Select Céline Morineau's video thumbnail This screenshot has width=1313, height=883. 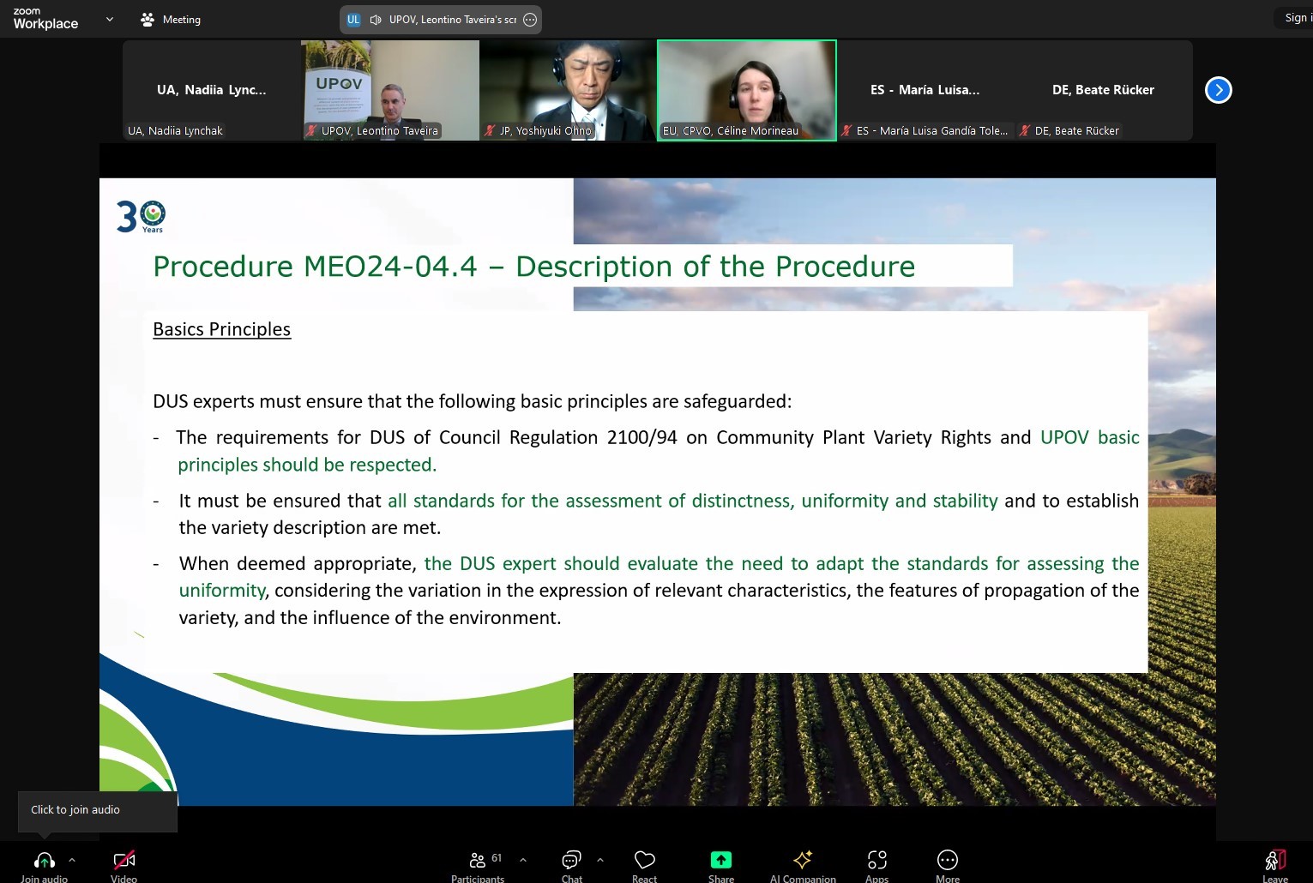(x=746, y=89)
